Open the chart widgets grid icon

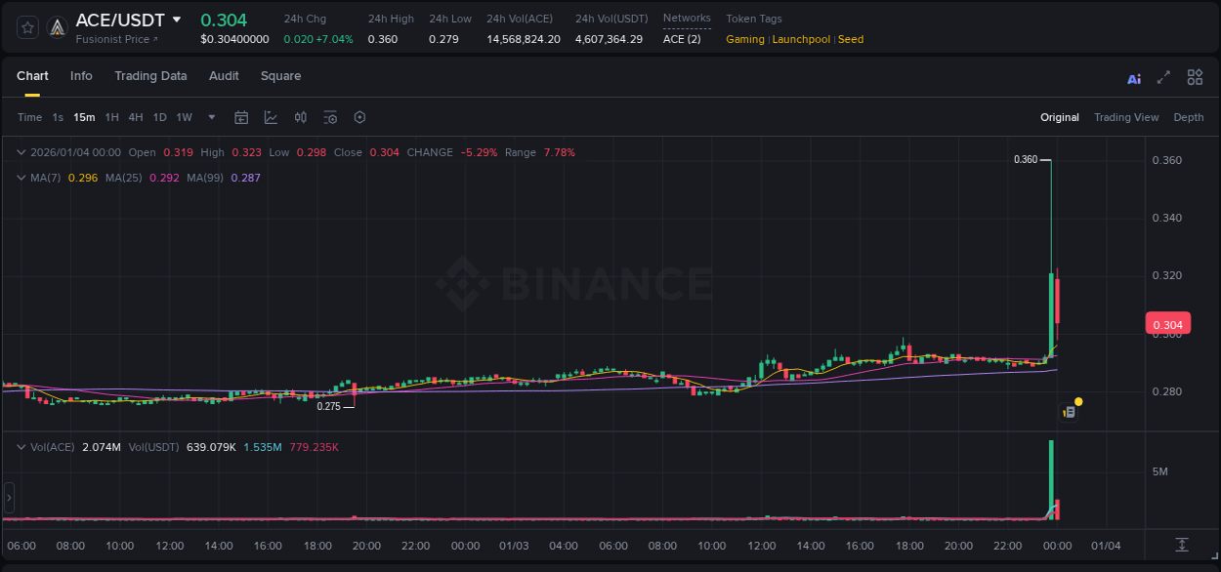1195,77
